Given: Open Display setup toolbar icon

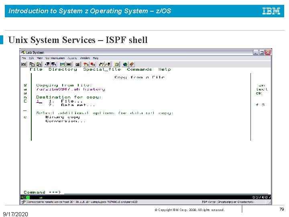Looking at the screenshot, I should (62, 64).
